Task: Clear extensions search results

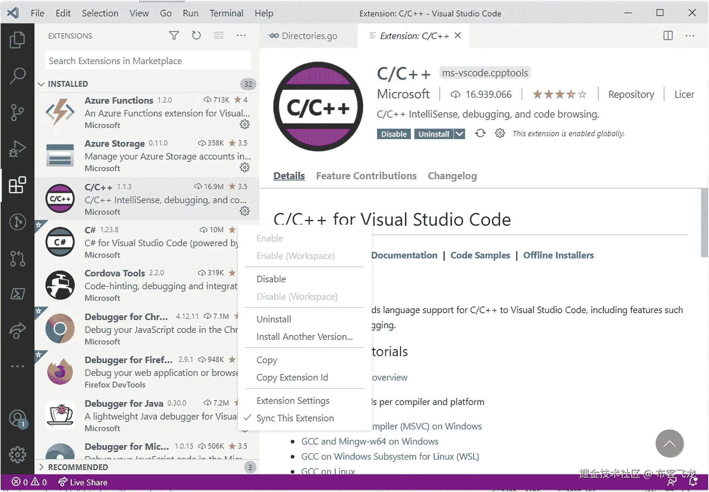Action: (x=219, y=36)
